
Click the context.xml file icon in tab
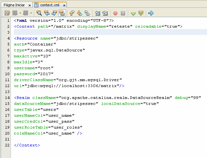[x=36, y=5]
